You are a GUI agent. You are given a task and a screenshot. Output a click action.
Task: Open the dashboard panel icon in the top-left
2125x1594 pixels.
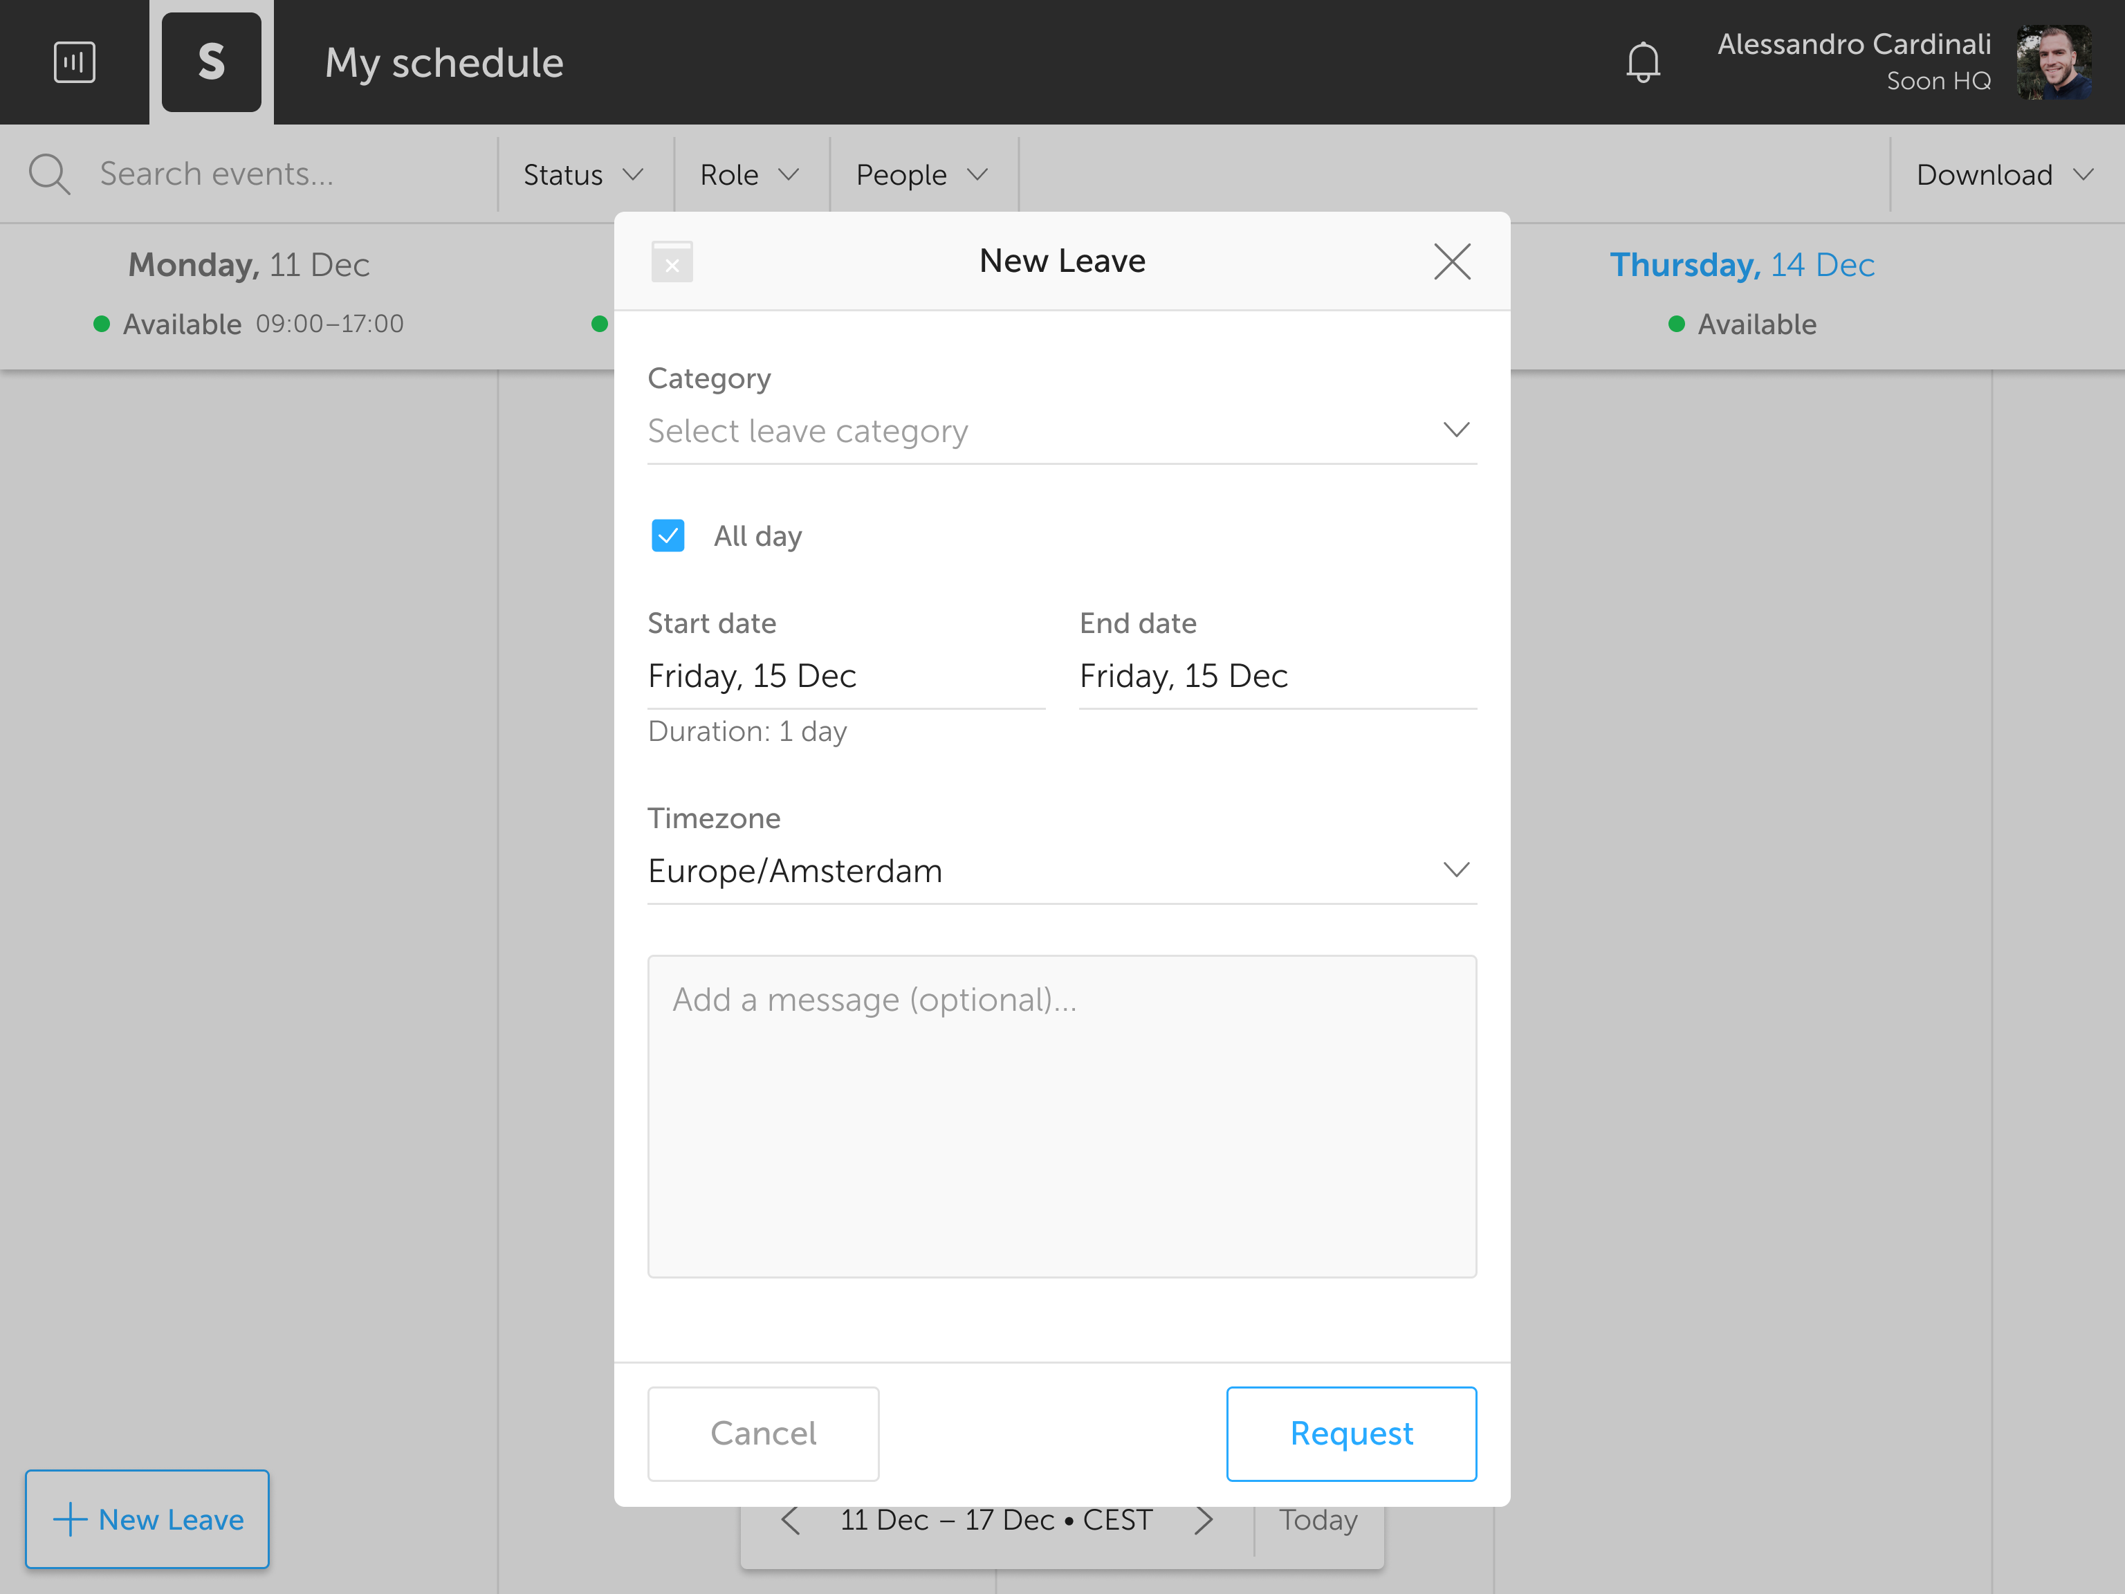pyautogui.click(x=74, y=62)
